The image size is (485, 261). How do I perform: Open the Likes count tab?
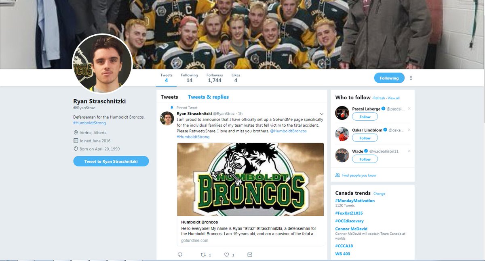coord(236,78)
